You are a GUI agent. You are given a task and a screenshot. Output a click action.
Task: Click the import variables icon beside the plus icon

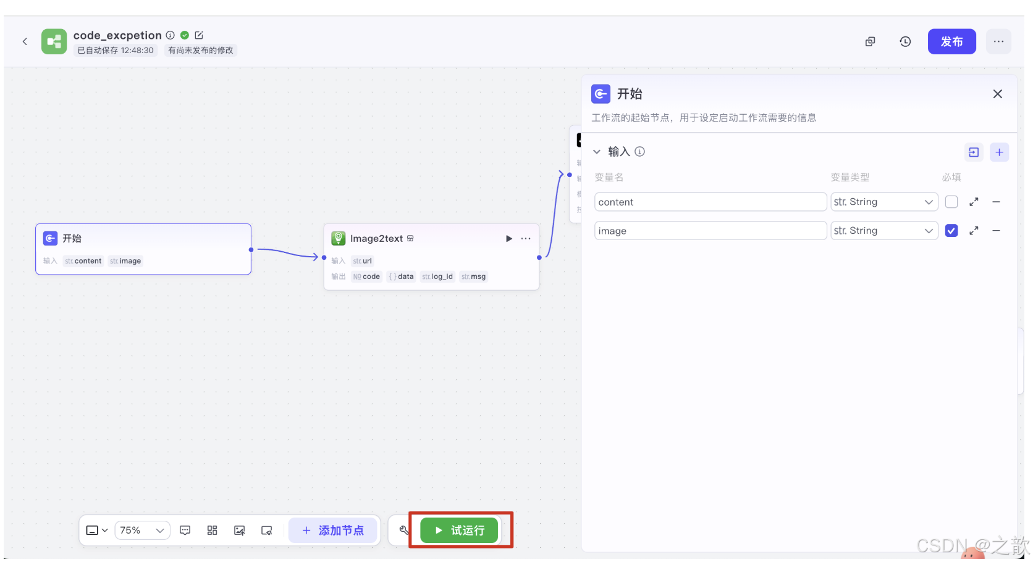974,152
